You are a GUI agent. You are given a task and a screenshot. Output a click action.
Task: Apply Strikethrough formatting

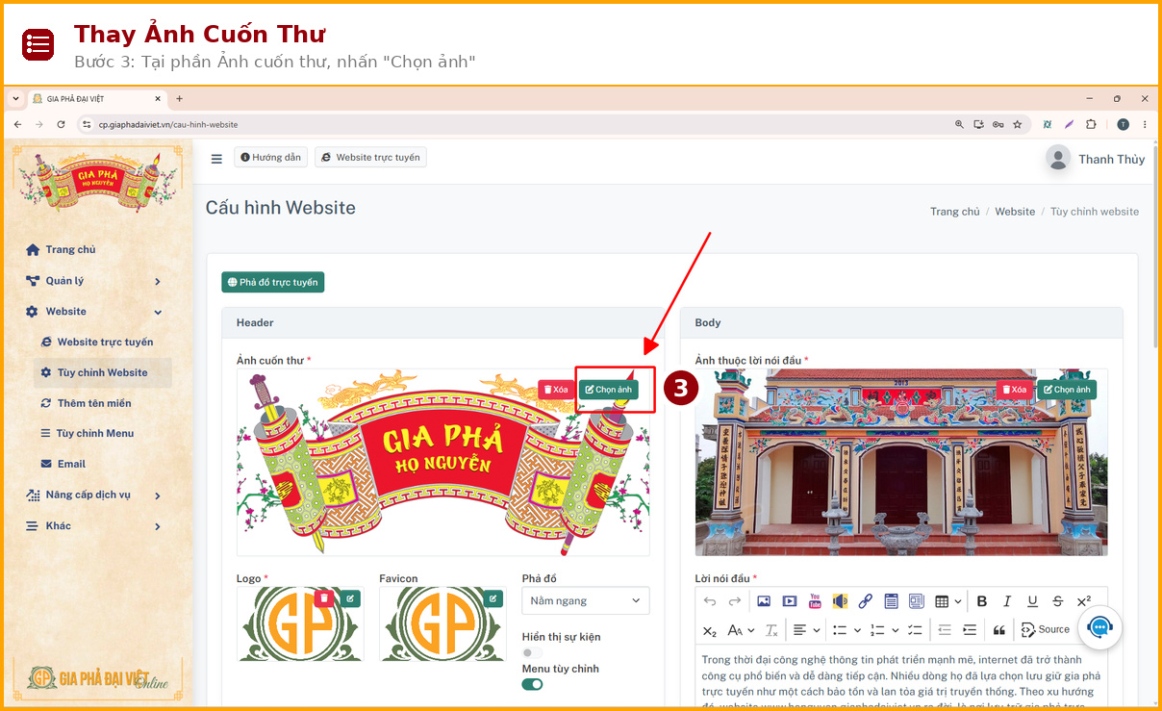click(1058, 601)
